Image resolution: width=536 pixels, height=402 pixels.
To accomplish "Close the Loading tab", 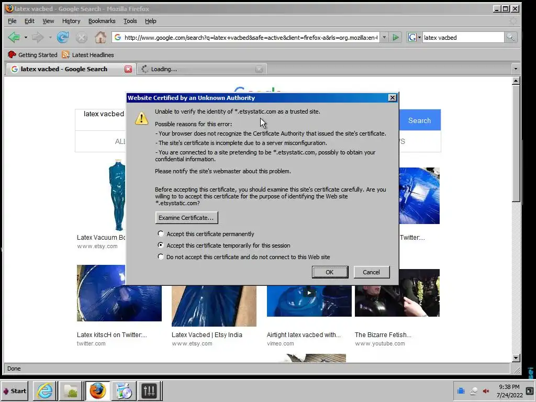I will coord(259,69).
